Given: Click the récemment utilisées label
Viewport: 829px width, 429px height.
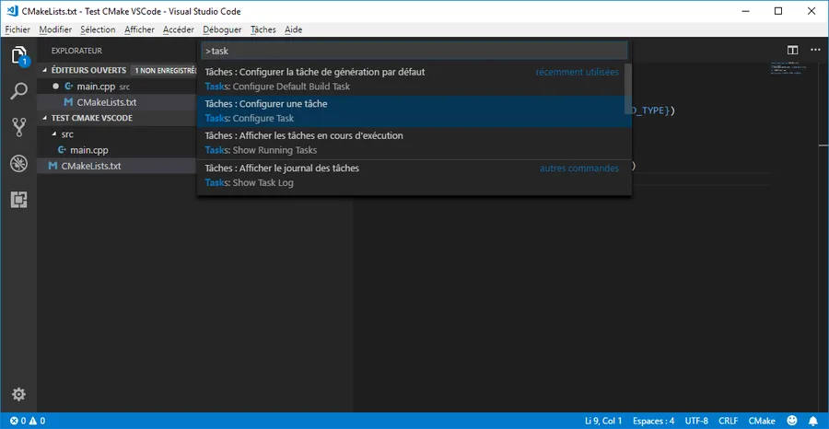Looking at the screenshot, I should pyautogui.click(x=578, y=72).
